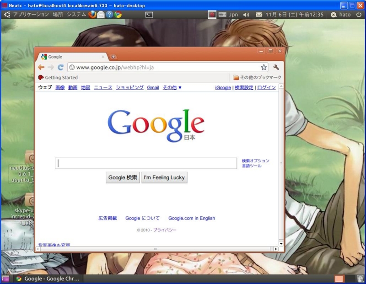The height and width of the screenshot is (284, 366).
Task: Click the 地図 link
Action: click(x=86, y=87)
